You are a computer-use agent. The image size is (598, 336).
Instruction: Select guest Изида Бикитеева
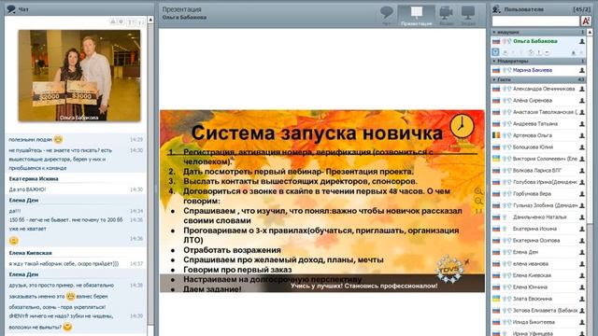pyautogui.click(x=534, y=322)
